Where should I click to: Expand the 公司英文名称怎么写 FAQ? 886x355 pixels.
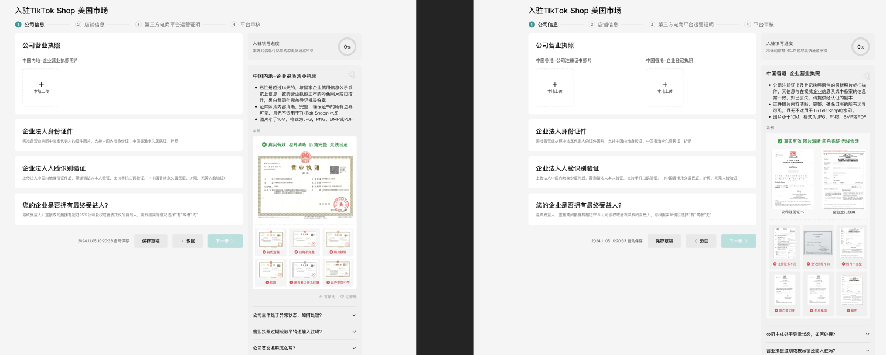coord(305,348)
